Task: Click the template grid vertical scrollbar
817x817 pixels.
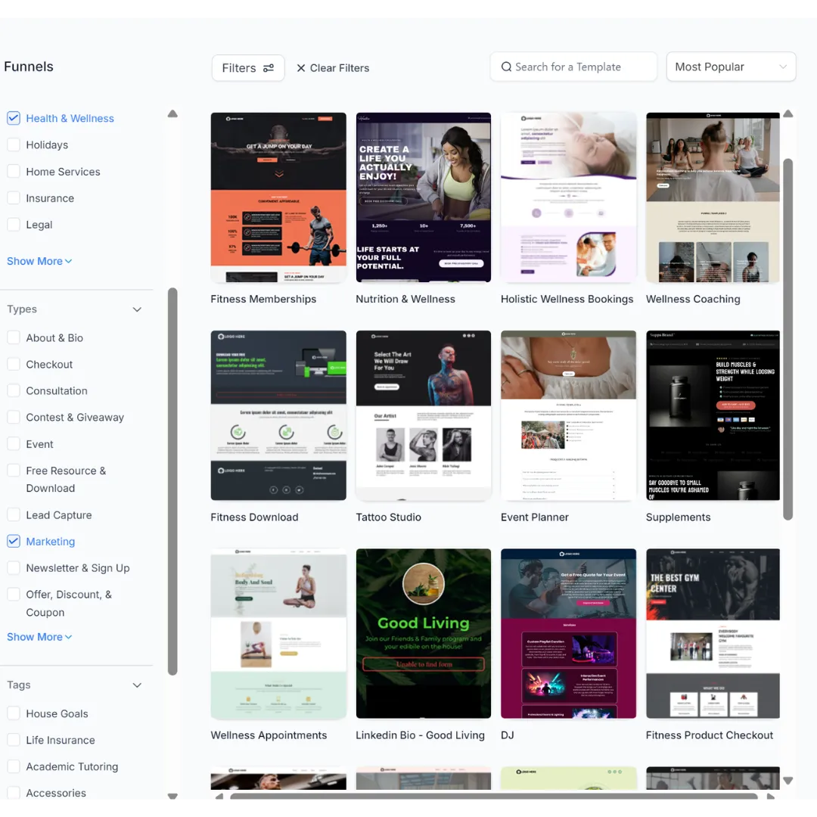Action: point(787,339)
